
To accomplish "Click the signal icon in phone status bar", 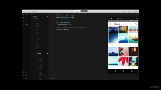I will (132, 21).
